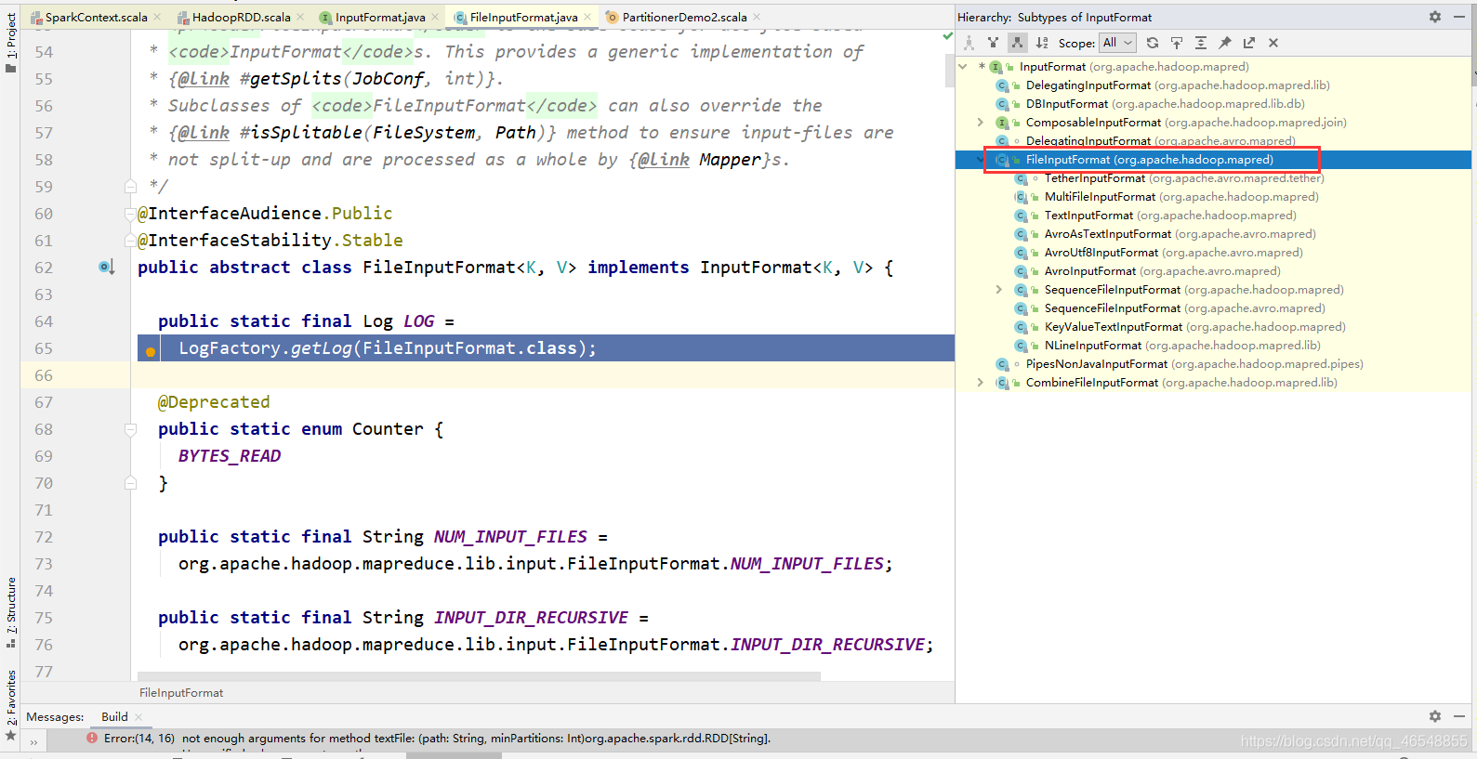Click the fold end marker on line 70
The width and height of the screenshot is (1477, 759).
[x=130, y=483]
